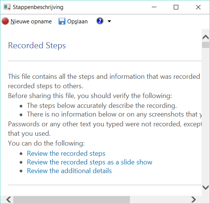Image resolution: width=210 pixels, height=204 pixels.
Task: Open Review the recorded steps as a slide show
Action: click(90, 162)
